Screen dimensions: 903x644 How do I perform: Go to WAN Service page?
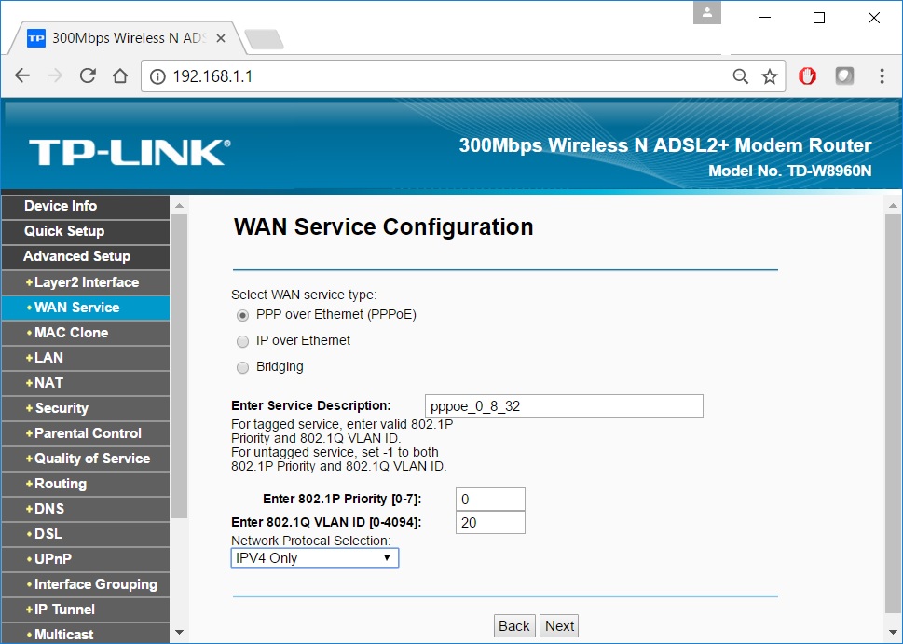(85, 308)
